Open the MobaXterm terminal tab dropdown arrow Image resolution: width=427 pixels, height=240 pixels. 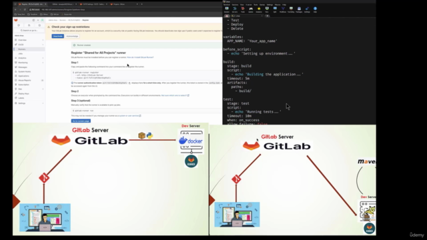[262, 16]
